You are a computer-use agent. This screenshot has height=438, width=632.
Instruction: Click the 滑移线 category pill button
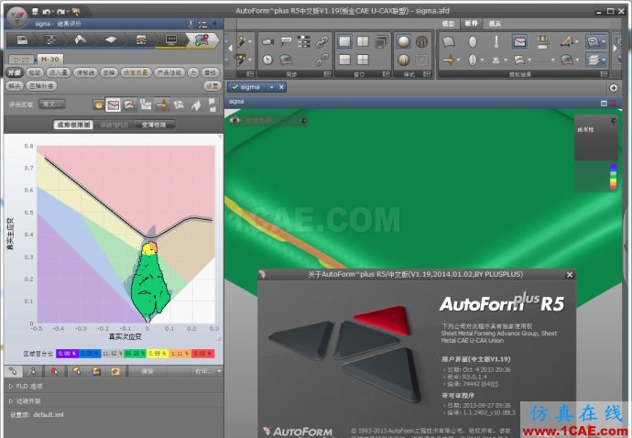(x=85, y=72)
